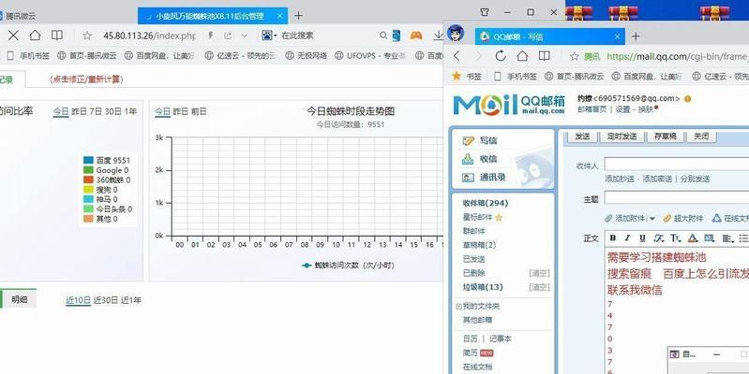
Task: Toggle the 360蜘蛛 0 legend series
Action: tap(107, 180)
